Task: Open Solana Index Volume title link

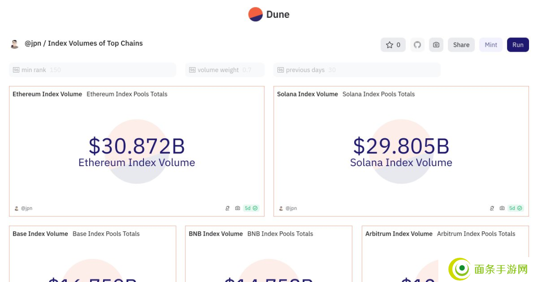Action: pos(307,94)
